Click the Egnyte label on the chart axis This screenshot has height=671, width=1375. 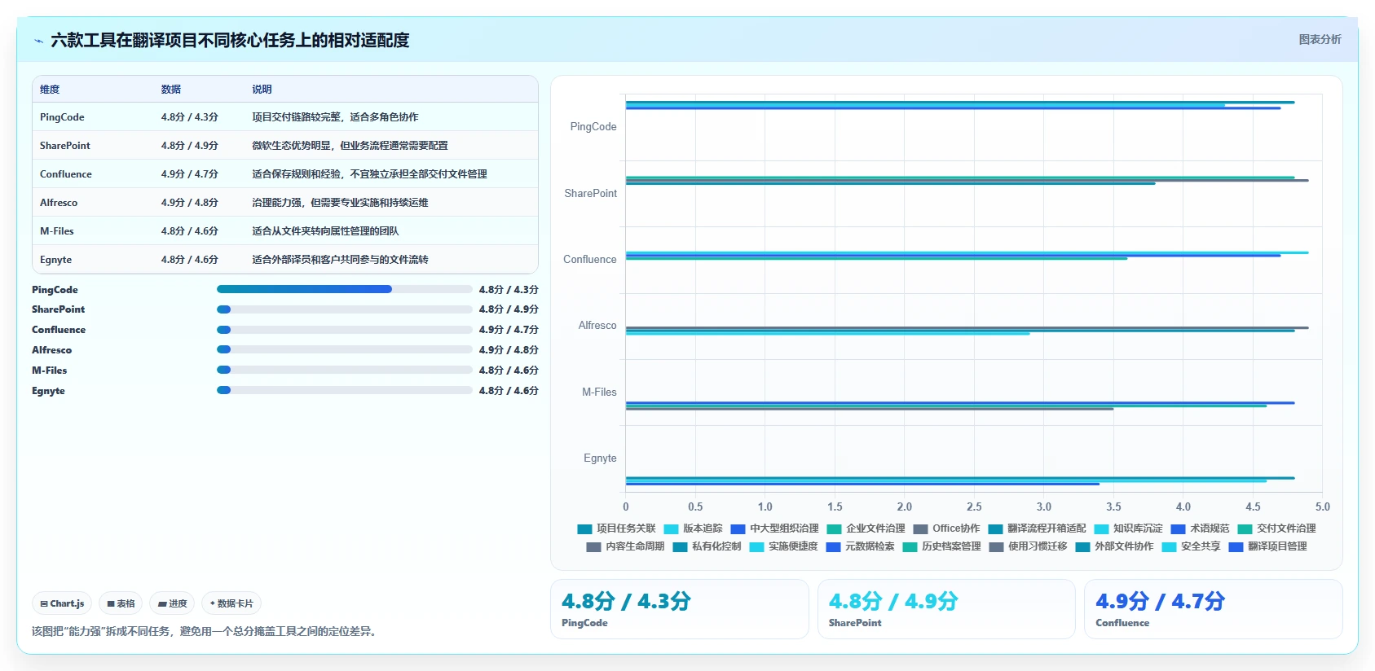tap(600, 458)
